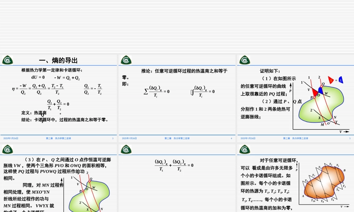354x212 pixels.
Task: Click the page number 5 on slide 5
Action: pyautogui.click(x=349, y=138)
